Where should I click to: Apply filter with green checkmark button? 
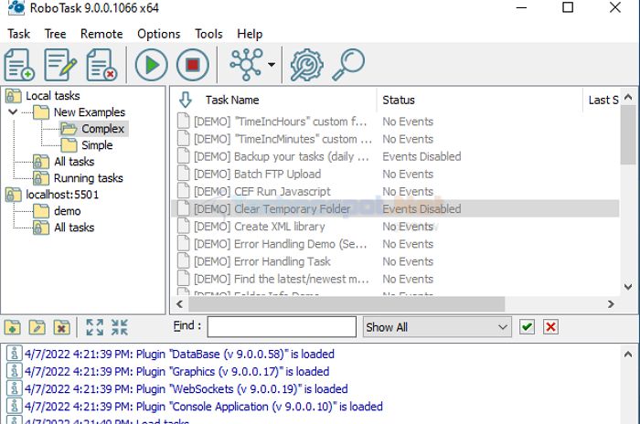pos(527,327)
